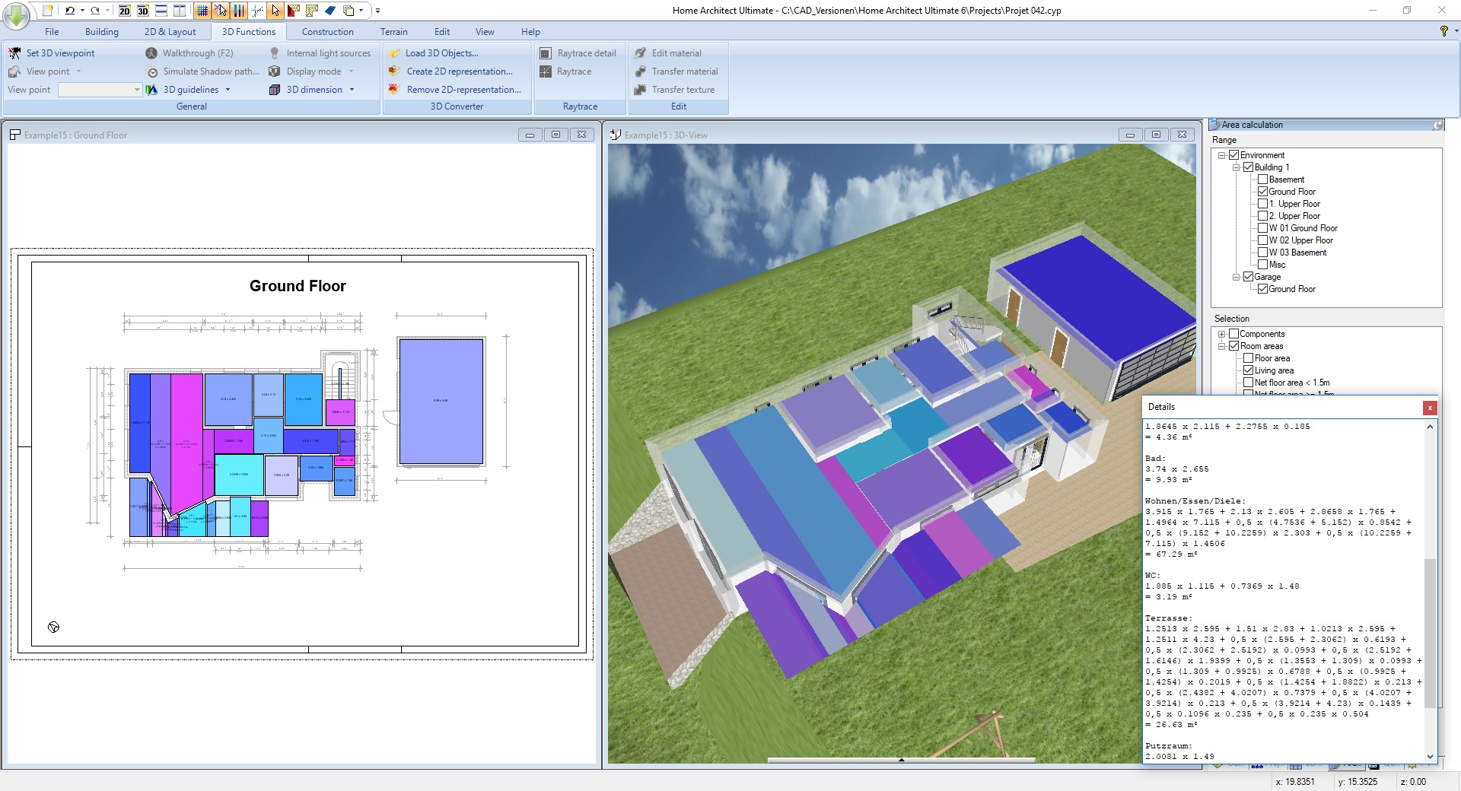Image resolution: width=1461 pixels, height=791 pixels.
Task: Open the Display mode dropdown
Action: [x=351, y=71]
